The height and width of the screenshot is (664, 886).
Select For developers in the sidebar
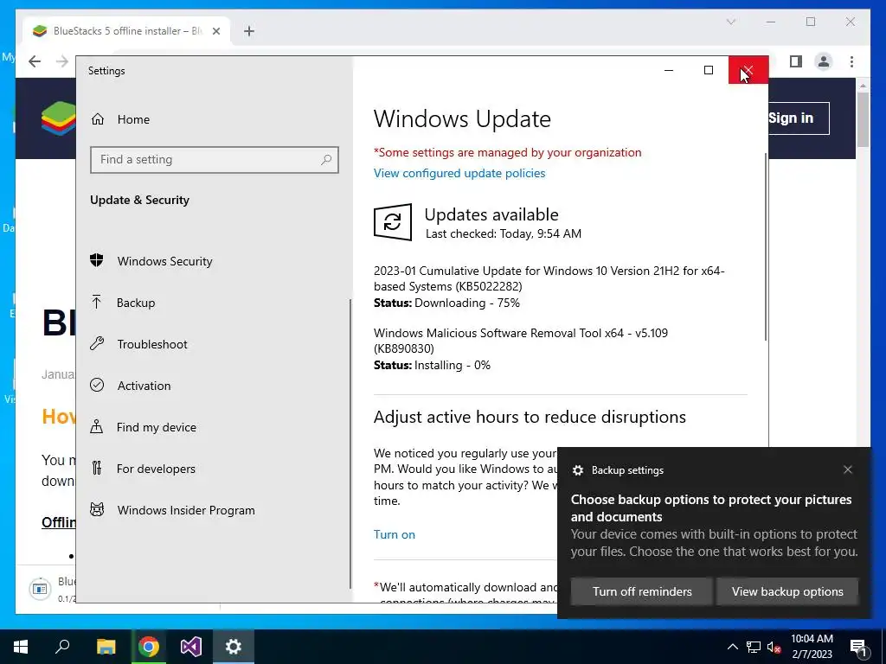214,469
